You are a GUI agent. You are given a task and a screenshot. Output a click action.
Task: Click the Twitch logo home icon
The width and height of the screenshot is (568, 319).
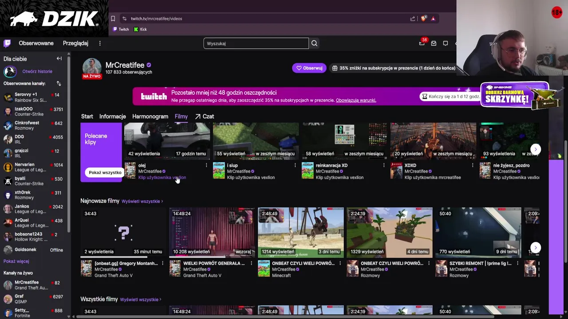pyautogui.click(x=7, y=43)
